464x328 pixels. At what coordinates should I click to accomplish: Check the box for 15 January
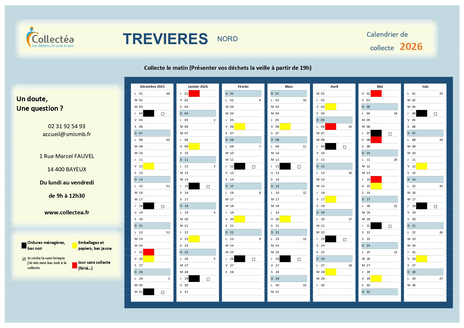click(208, 187)
